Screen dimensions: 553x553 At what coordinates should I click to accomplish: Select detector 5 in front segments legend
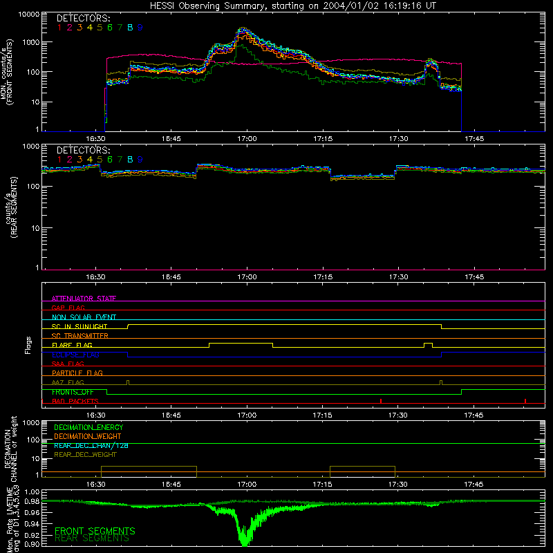100,28
